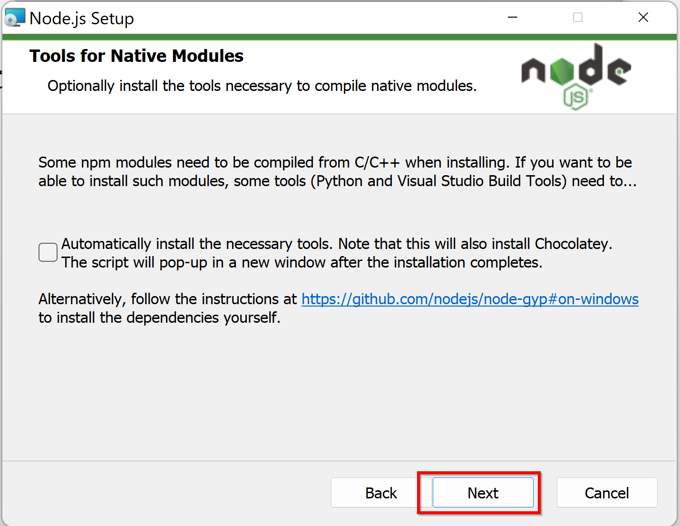
Task: Open the node-gyp on-windows GitHub link
Action: point(470,299)
